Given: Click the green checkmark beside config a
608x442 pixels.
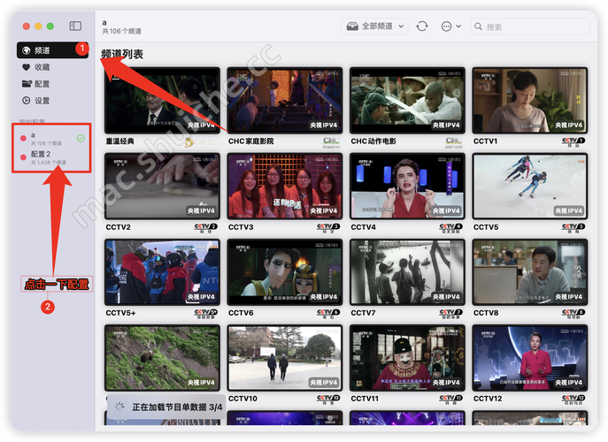Looking at the screenshot, I should click(81, 138).
